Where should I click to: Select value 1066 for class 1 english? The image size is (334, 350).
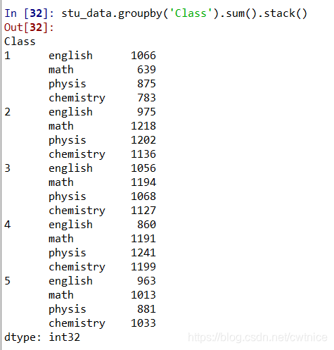[143, 56]
